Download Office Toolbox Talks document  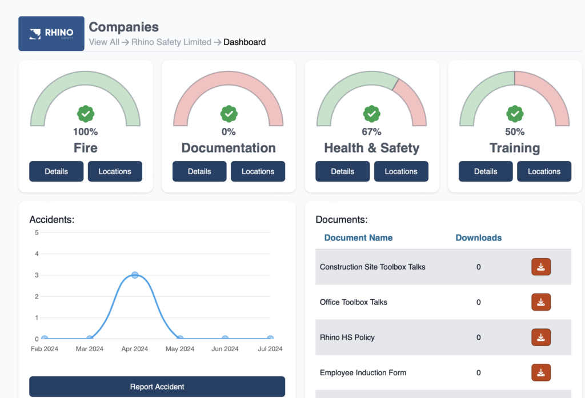click(x=540, y=302)
